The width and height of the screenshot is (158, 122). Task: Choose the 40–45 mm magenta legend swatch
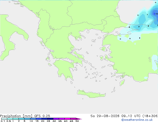68,119
